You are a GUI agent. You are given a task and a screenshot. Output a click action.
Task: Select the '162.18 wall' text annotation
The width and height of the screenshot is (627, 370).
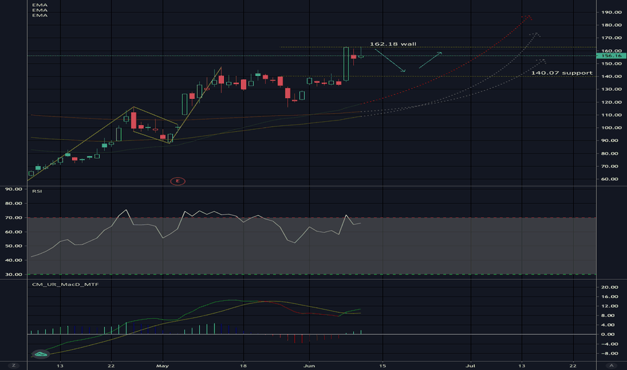(x=393, y=44)
